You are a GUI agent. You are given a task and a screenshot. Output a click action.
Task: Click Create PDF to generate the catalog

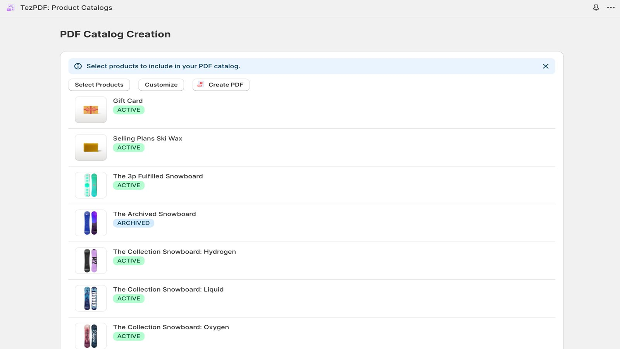[221, 85]
